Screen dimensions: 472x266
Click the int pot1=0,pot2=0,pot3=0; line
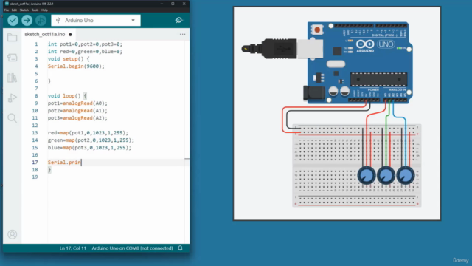tap(85, 44)
